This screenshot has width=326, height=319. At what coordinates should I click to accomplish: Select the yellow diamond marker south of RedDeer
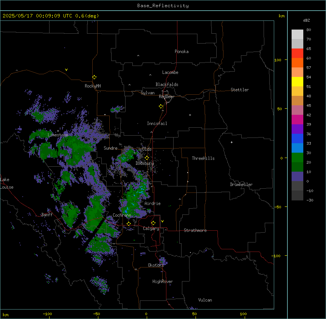point(161,106)
